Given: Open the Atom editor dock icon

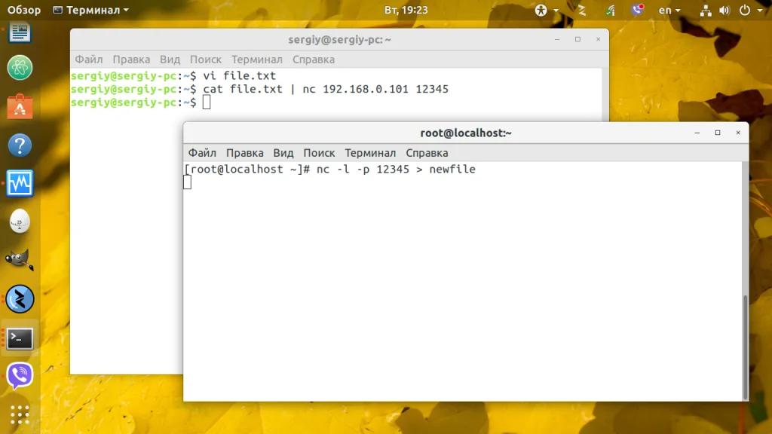Looking at the screenshot, I should (x=20, y=67).
